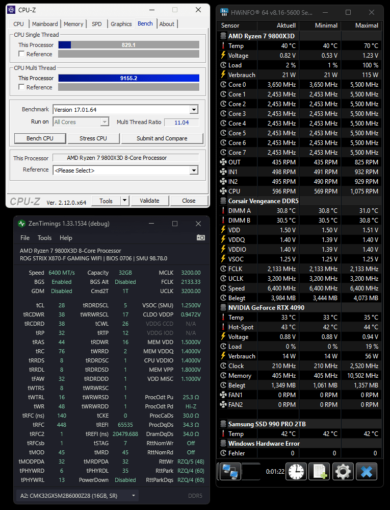The image size is (390, 510).
Task: Click the Multi Thread Ratio 11.04 field
Action: tap(181, 123)
